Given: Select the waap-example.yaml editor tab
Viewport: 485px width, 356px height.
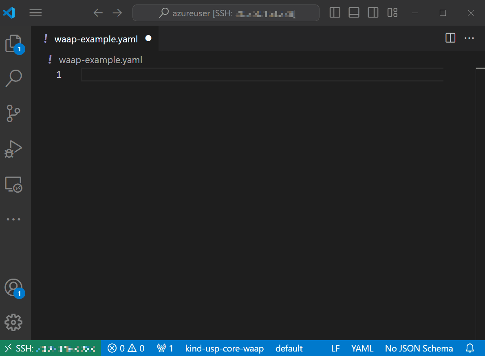Looking at the screenshot, I should (96, 39).
